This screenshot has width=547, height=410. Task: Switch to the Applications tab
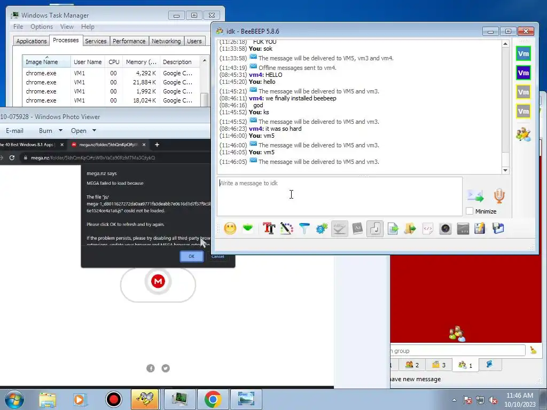coord(32,41)
